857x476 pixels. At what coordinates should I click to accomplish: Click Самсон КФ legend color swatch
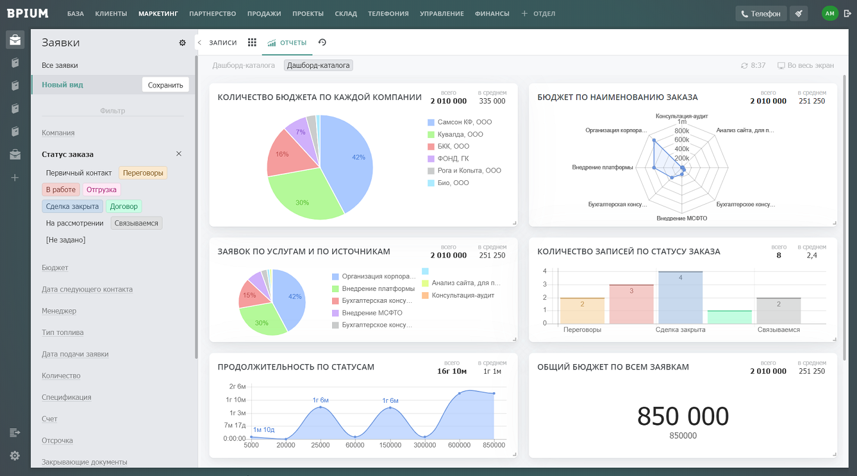click(x=431, y=122)
